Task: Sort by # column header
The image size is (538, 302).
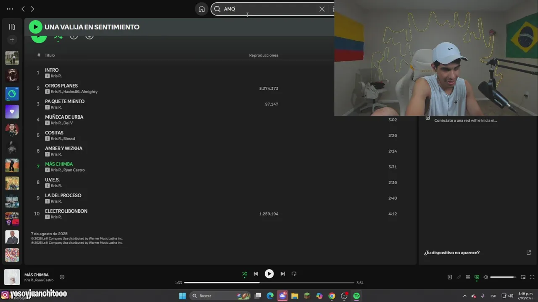Action: point(39,55)
